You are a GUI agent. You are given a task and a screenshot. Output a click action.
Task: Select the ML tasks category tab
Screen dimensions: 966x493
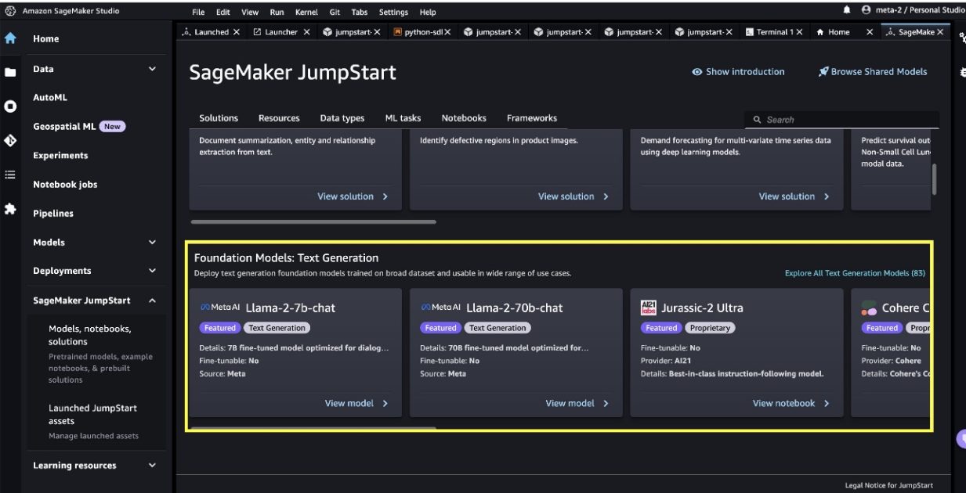pyautogui.click(x=403, y=117)
